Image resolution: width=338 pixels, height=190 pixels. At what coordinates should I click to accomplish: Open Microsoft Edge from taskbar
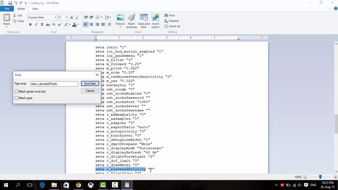click(x=42, y=185)
